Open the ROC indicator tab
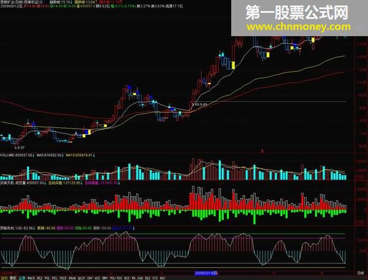The width and height of the screenshot is (368, 280). 163,278
